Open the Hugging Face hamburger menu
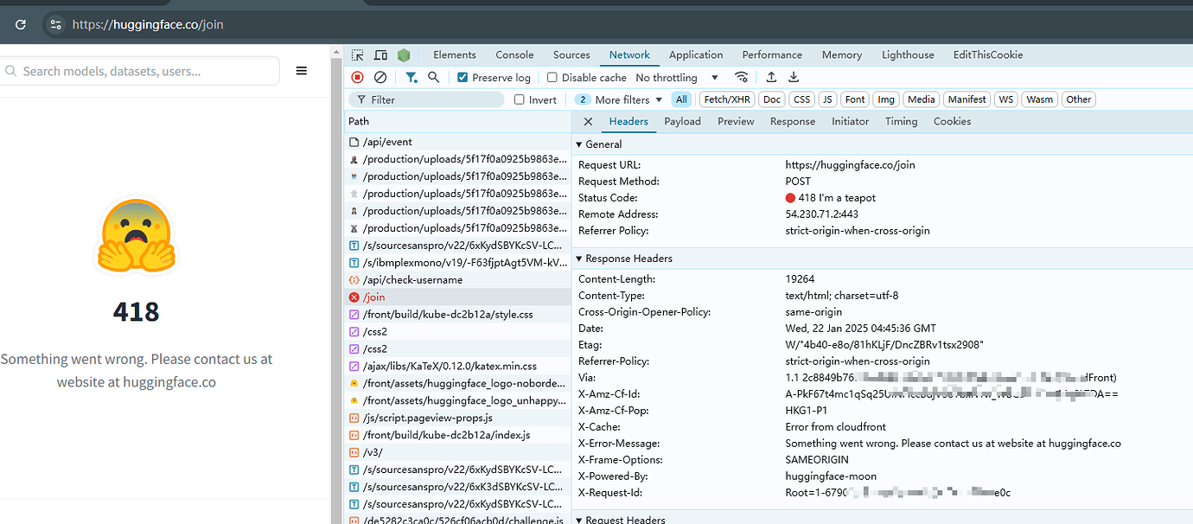The image size is (1193, 524). (x=302, y=71)
